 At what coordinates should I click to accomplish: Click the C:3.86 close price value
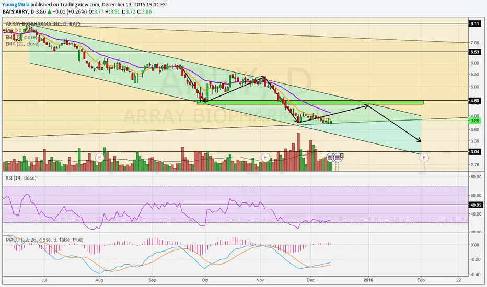144,12
